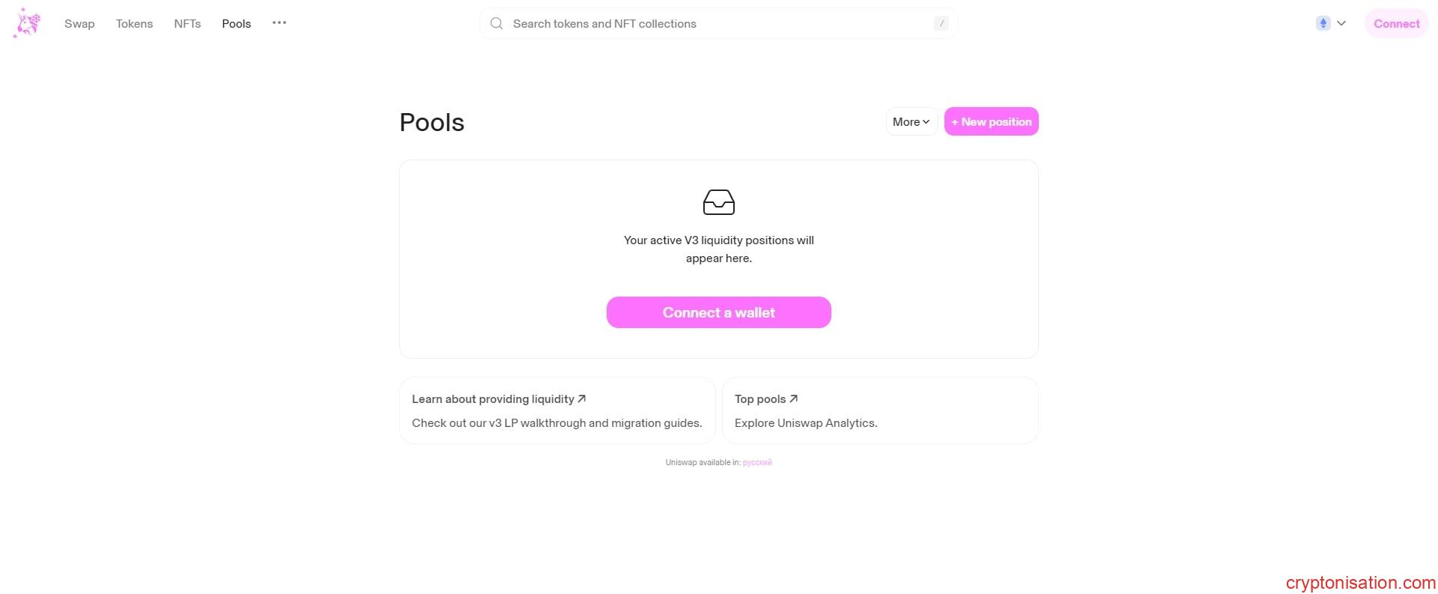The image size is (1438, 594).
Task: Switch language via the русский link
Action: pos(756,462)
